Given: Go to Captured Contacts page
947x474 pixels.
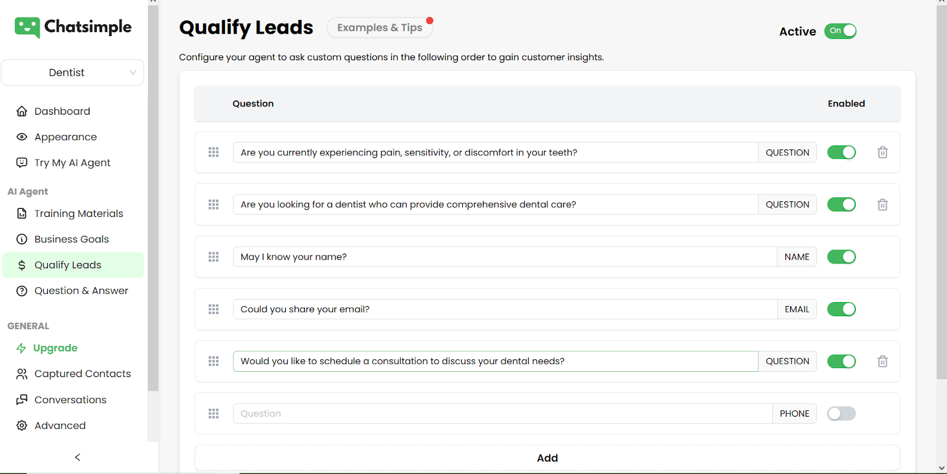Looking at the screenshot, I should [x=82, y=374].
